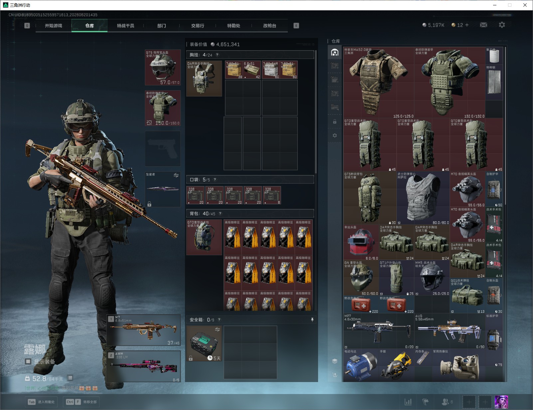Click the sort icon at the bottom of the warehouse sidebar
Viewport: 533px width, 410px height.
tap(335, 375)
